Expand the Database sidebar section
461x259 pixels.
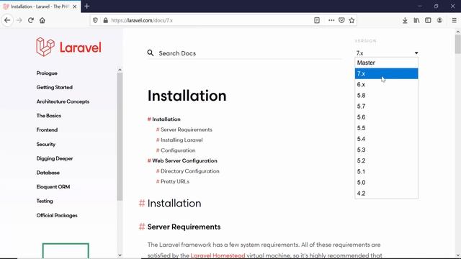(x=48, y=173)
